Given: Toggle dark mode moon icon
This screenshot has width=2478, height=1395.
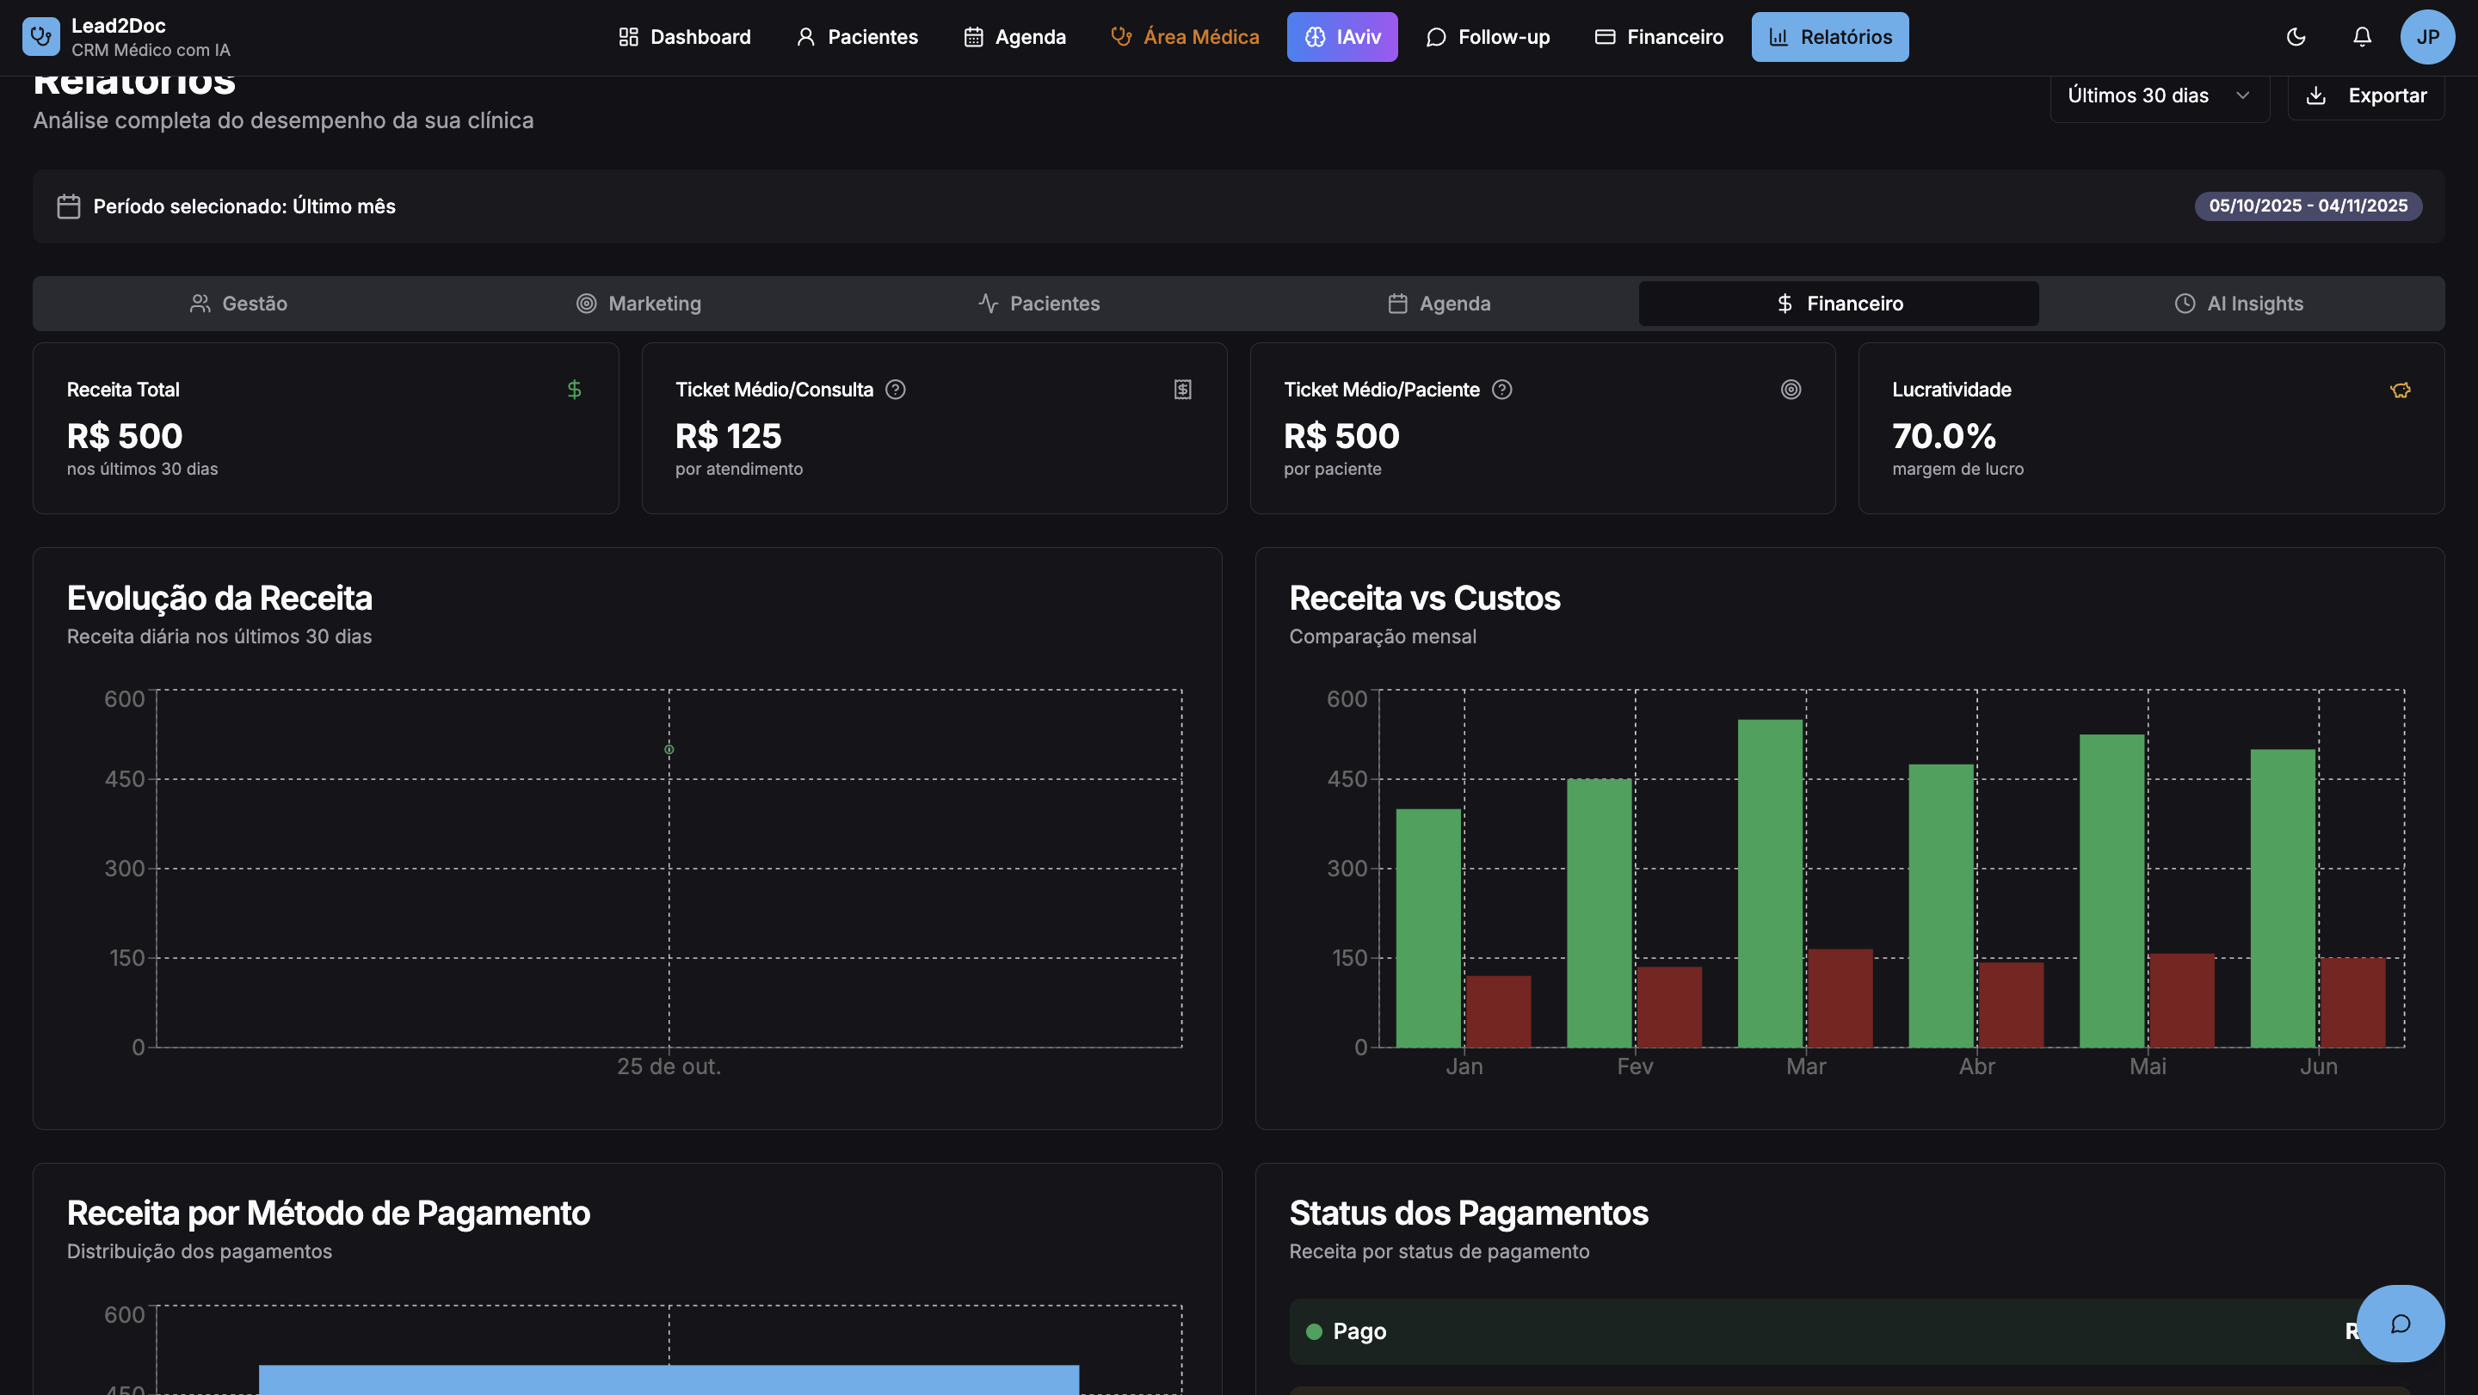Looking at the screenshot, I should click(x=2296, y=36).
